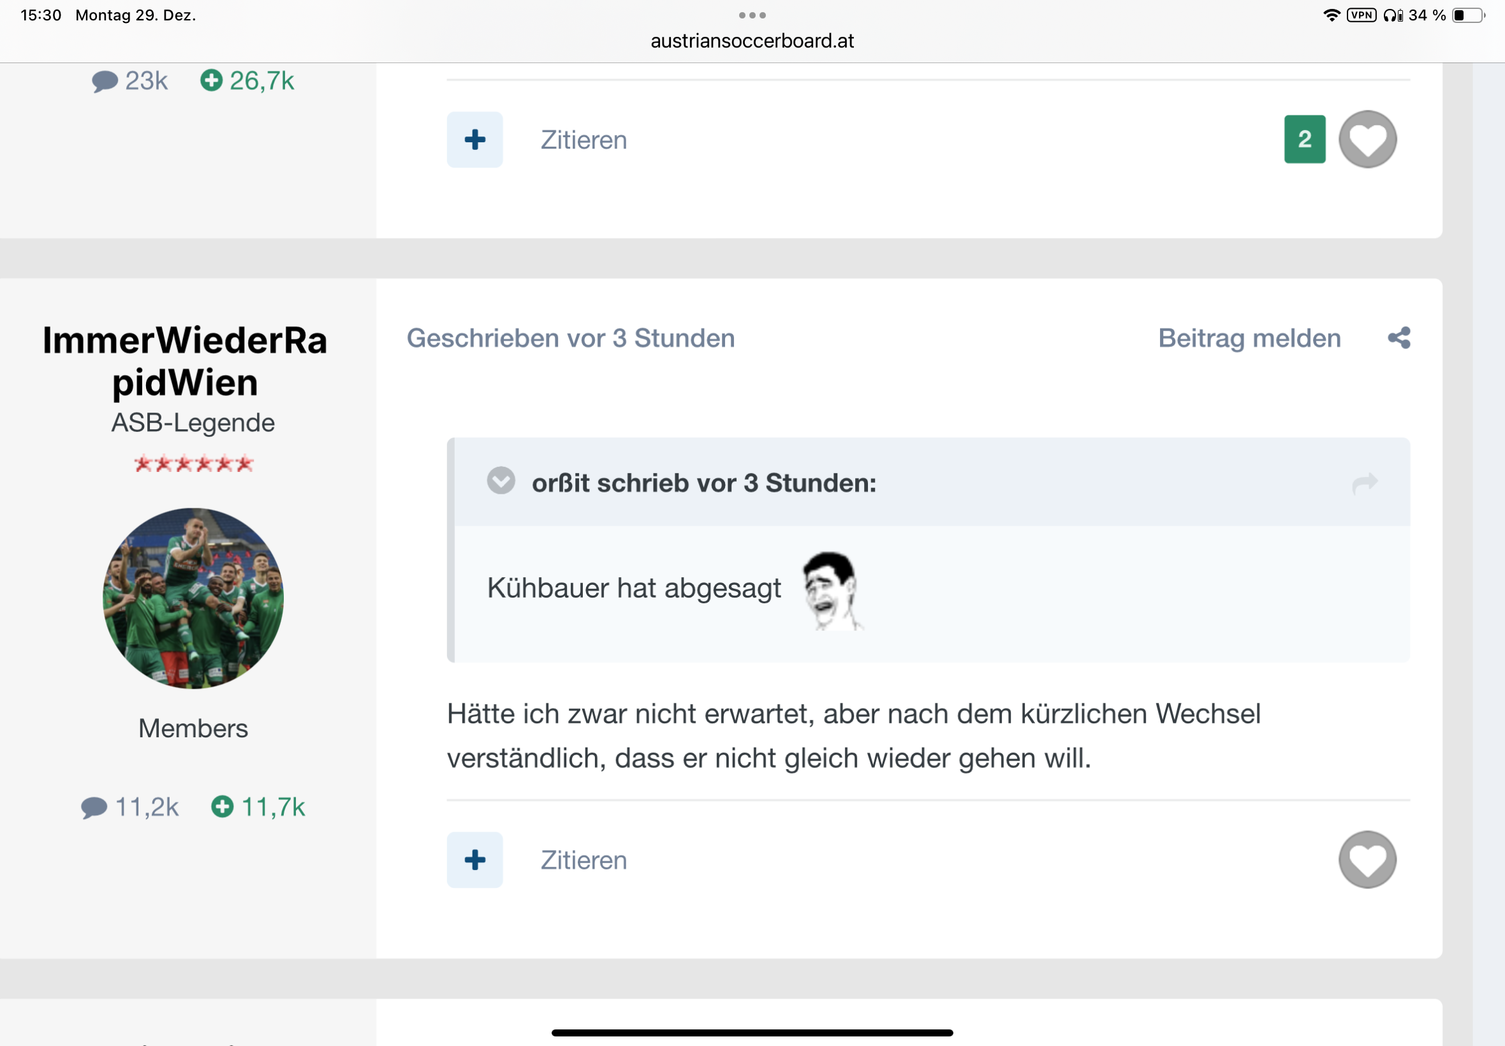Open share options for ImmerWiederRapidWien's post

pyautogui.click(x=1399, y=338)
